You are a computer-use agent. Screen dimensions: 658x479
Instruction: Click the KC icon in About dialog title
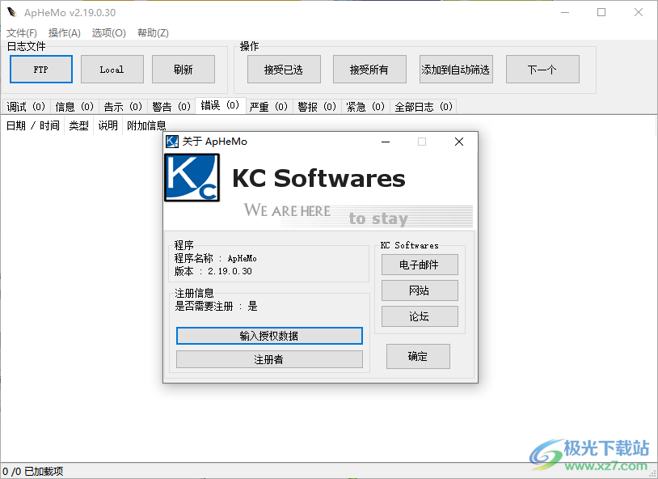point(172,142)
